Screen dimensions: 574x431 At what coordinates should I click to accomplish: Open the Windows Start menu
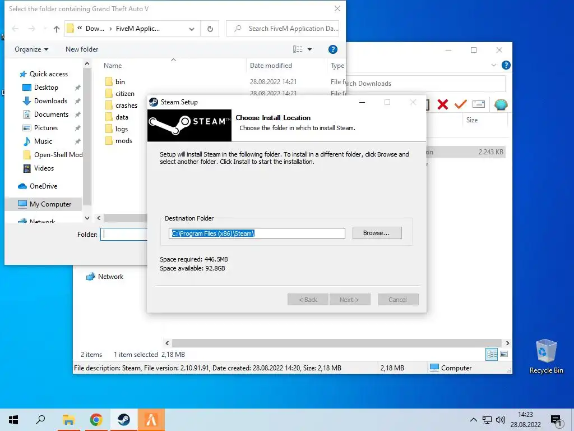click(x=13, y=420)
